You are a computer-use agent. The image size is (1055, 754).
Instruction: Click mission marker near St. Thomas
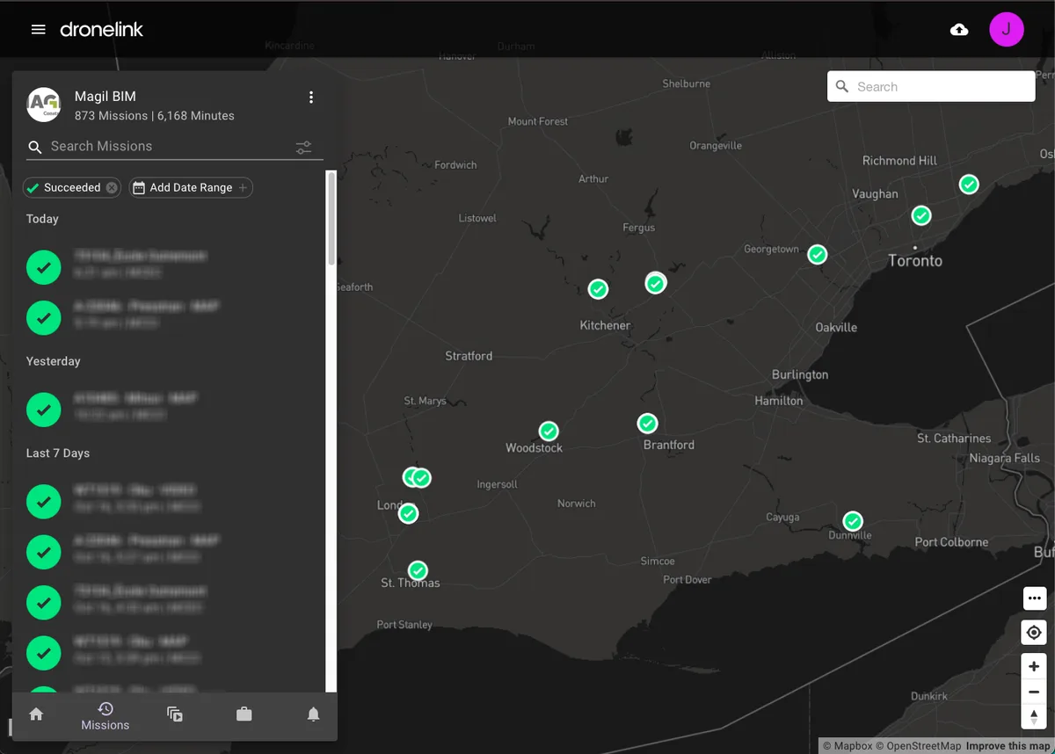[418, 570]
